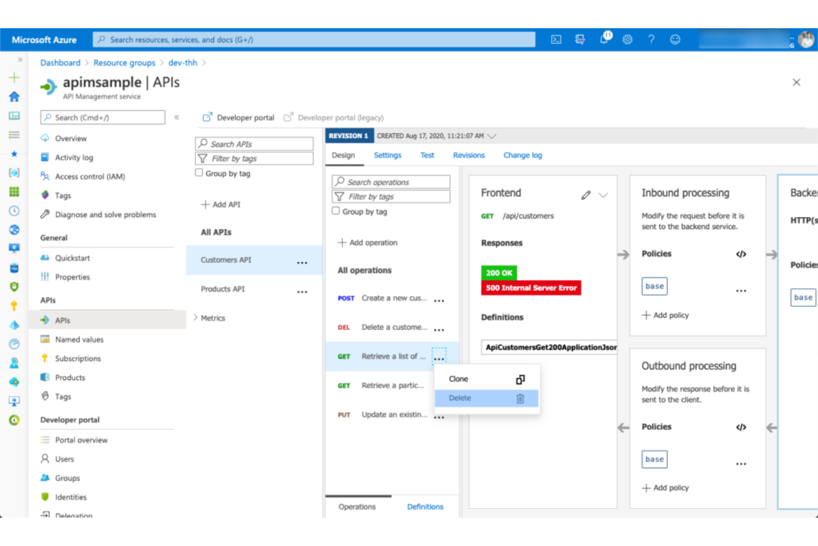Viewport: 818px width, 546px height.
Task: Open Cloud Shell from top bar
Action: click(556, 39)
